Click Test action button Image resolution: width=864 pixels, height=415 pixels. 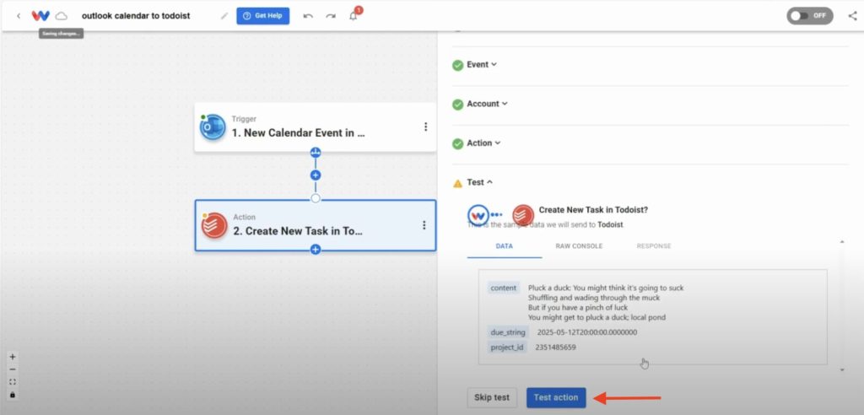click(556, 397)
